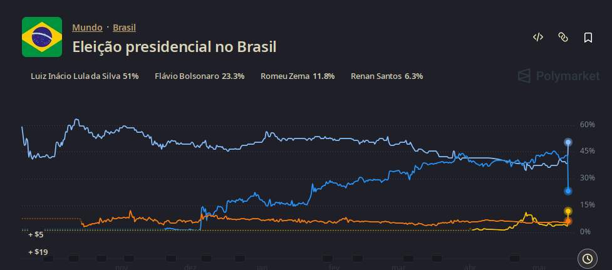Image resolution: width=612 pixels, height=270 pixels.
Task: Click the Eleição presidencial no Brasil title
Action: tap(175, 47)
